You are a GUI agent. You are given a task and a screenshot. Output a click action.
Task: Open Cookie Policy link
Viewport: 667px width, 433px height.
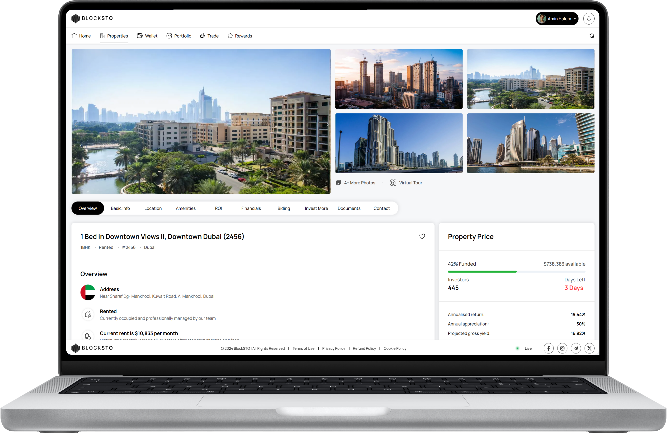point(395,348)
